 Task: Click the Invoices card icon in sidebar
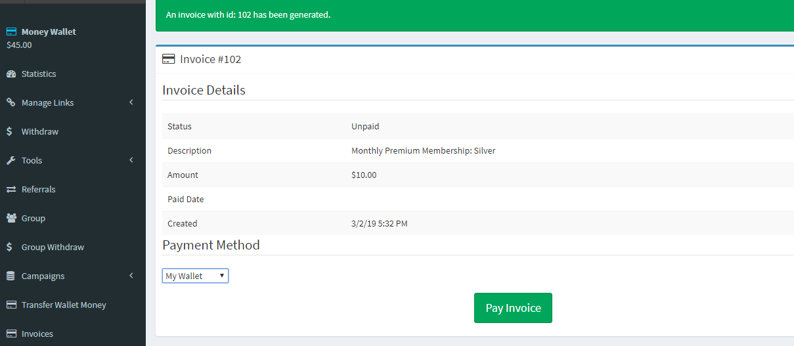11,334
